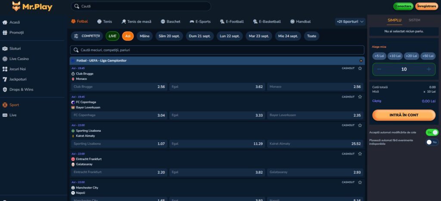
Task: Add +5 Lei to stake
Action: [x=379, y=56]
